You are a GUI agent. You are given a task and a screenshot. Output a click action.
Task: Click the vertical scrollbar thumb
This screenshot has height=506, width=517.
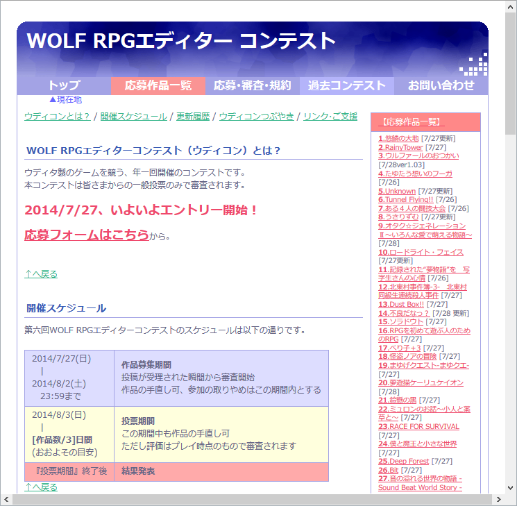(x=510, y=74)
